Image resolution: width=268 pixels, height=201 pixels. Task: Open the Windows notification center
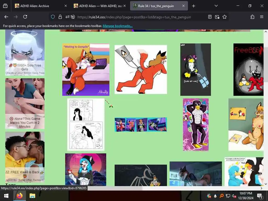point(260,196)
